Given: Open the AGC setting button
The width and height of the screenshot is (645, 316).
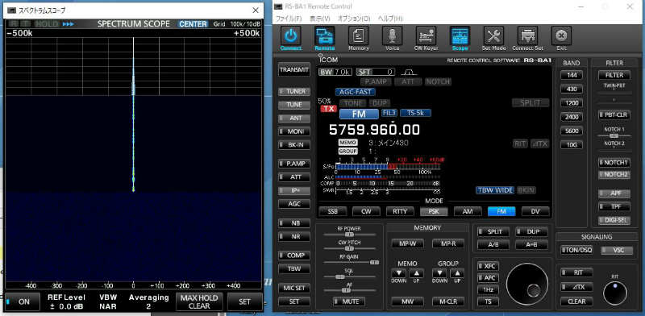Looking at the screenshot, I should [294, 204].
